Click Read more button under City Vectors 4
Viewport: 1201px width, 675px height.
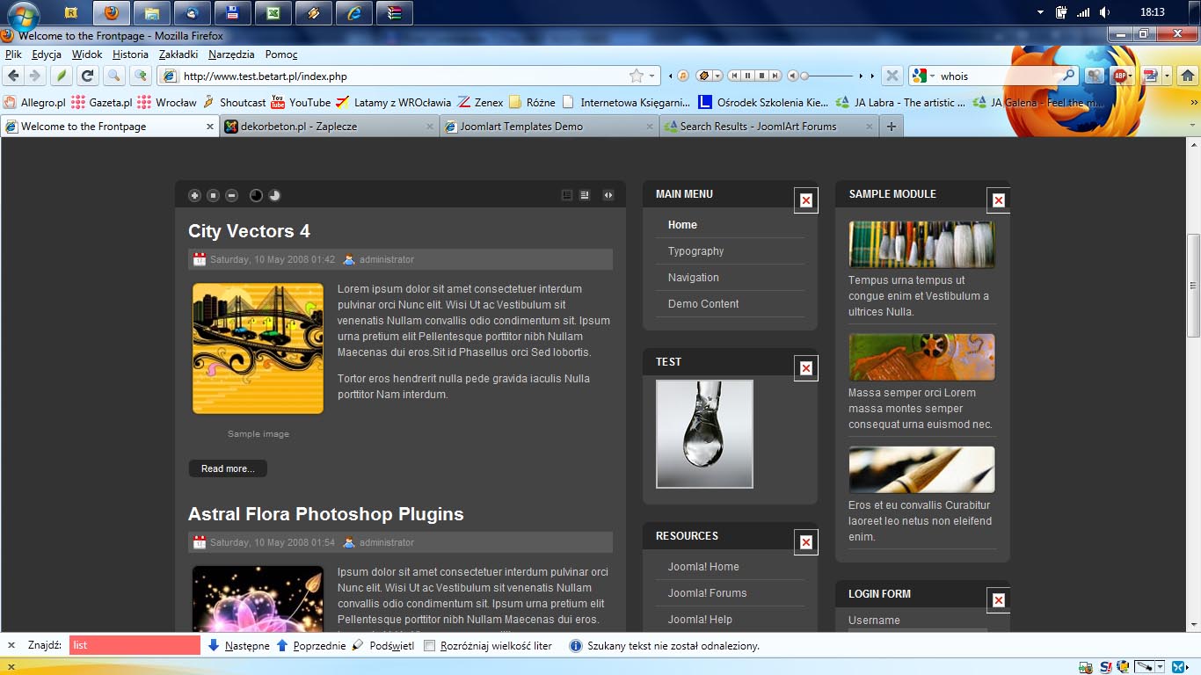[228, 468]
